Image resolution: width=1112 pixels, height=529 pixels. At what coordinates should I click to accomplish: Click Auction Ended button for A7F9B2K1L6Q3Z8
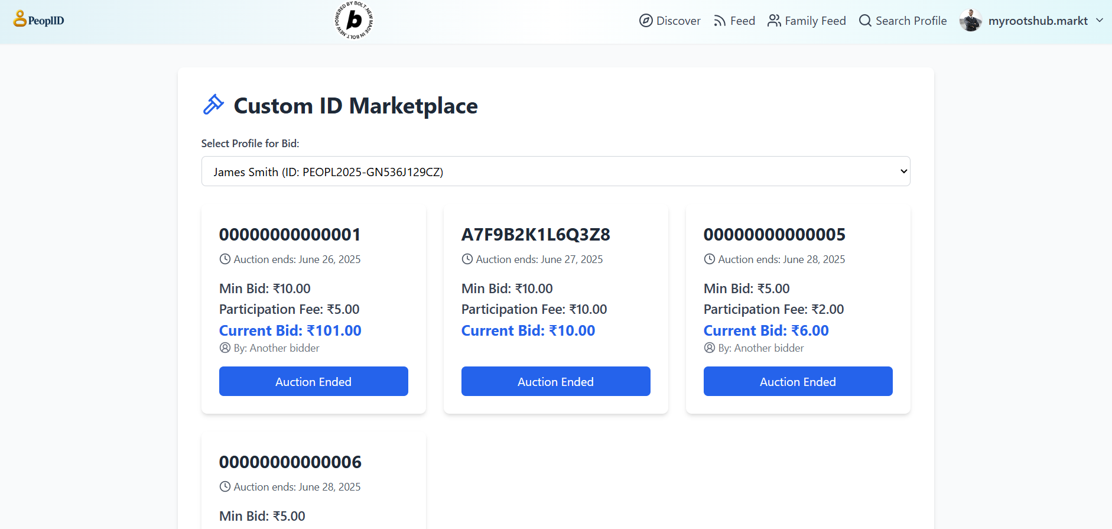point(555,381)
